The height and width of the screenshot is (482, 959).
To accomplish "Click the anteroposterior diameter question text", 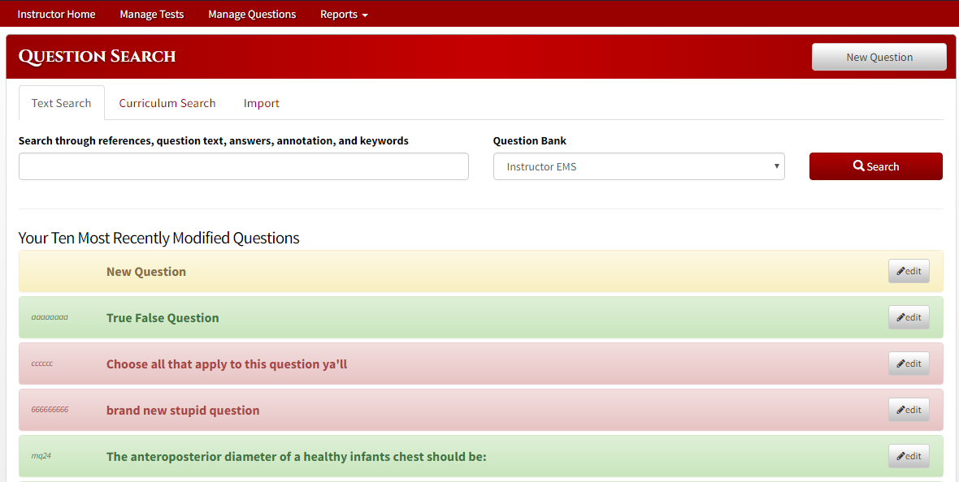I will (x=297, y=457).
